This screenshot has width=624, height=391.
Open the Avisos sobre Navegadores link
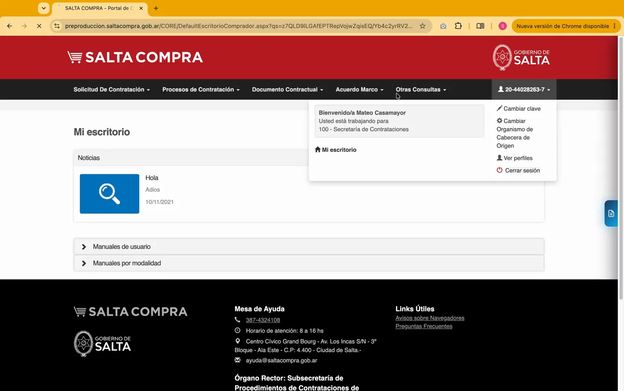click(430, 318)
